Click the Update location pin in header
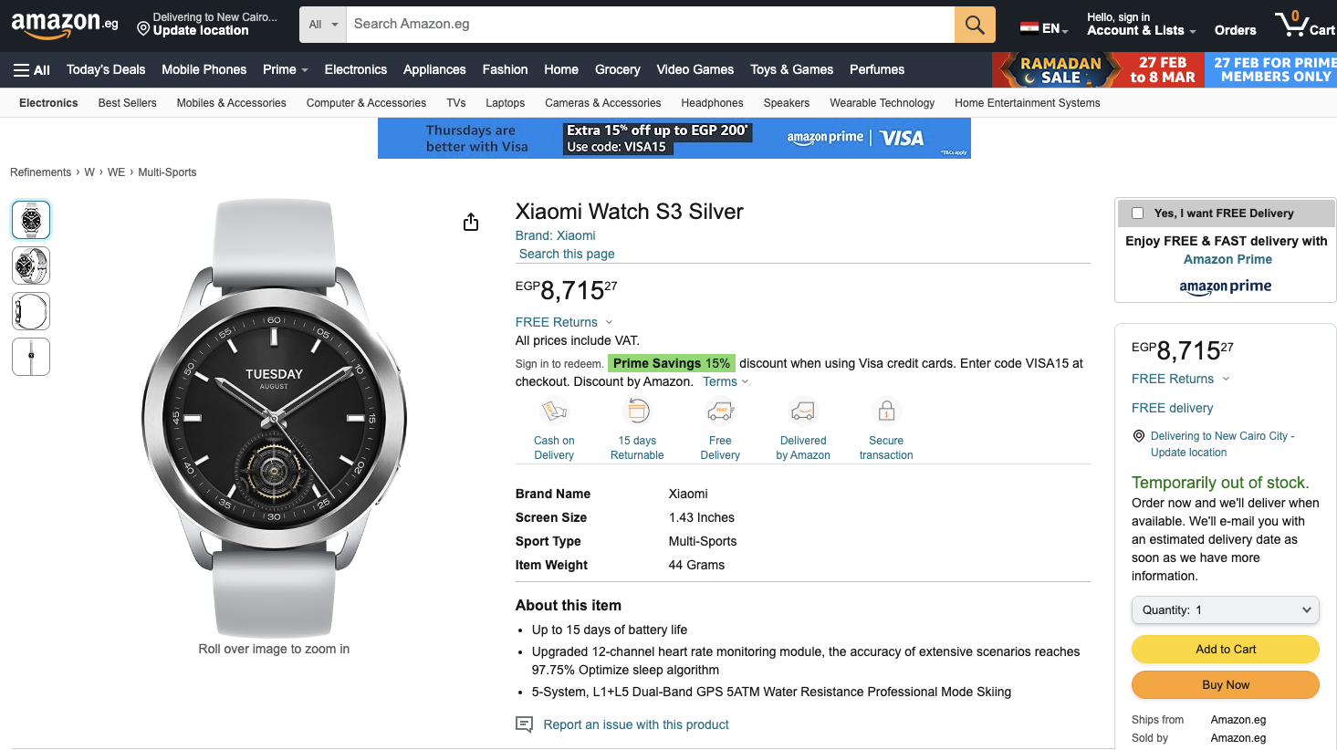This screenshot has height=750, width=1337. click(x=143, y=29)
